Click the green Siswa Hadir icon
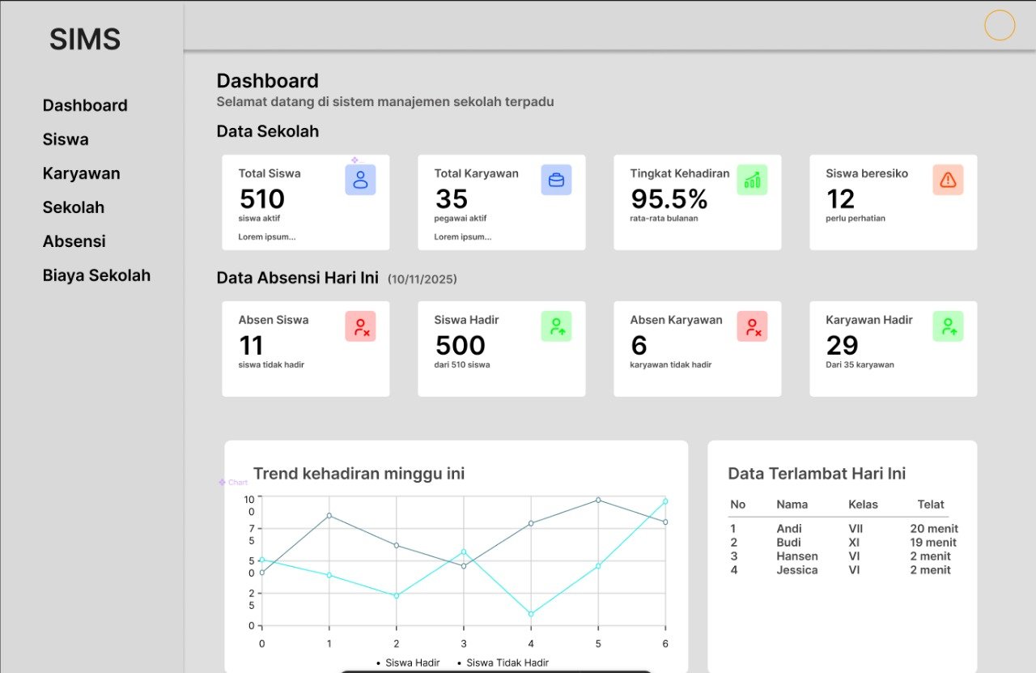 click(556, 326)
